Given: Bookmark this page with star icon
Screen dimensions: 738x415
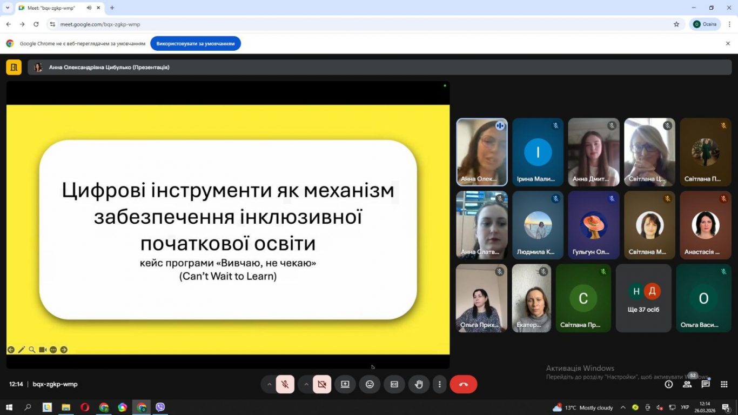Looking at the screenshot, I should 676,24.
